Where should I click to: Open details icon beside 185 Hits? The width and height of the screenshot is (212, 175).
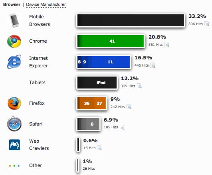[122, 127]
